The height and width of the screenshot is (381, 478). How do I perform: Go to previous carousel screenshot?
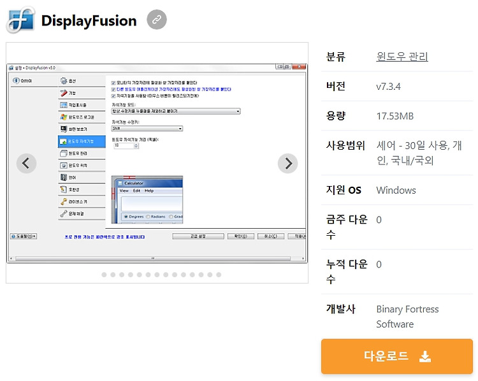[x=27, y=163]
